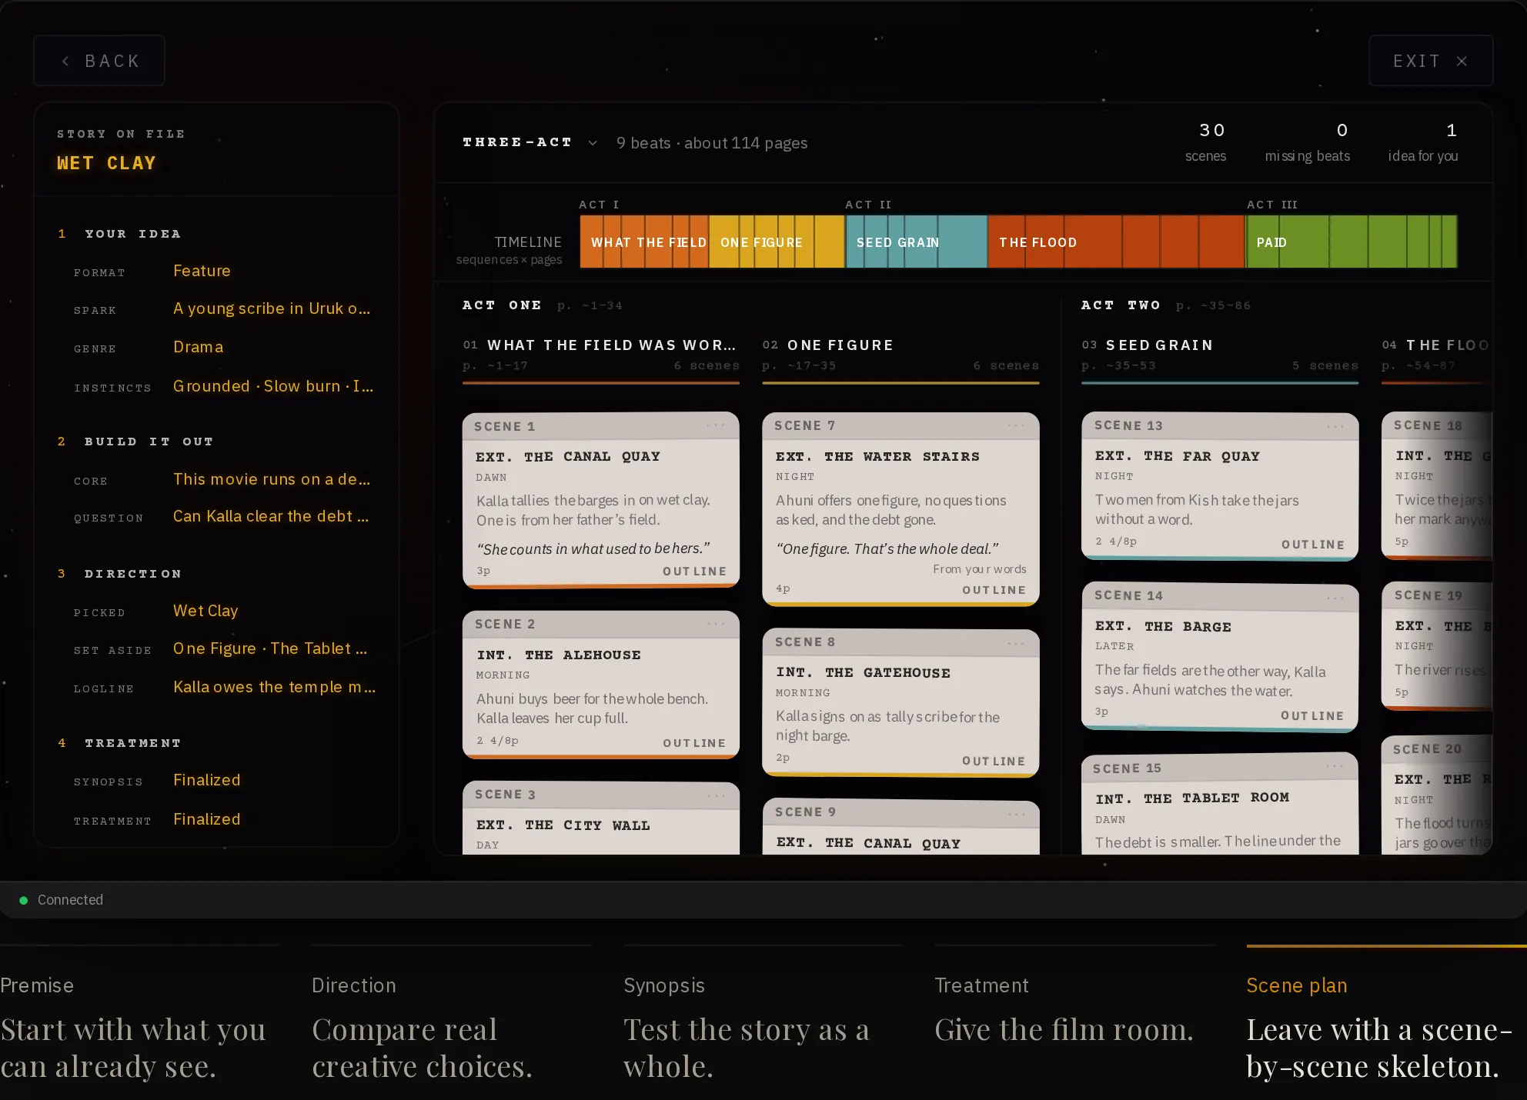Open Scene 1 options ellipsis

[x=716, y=425]
